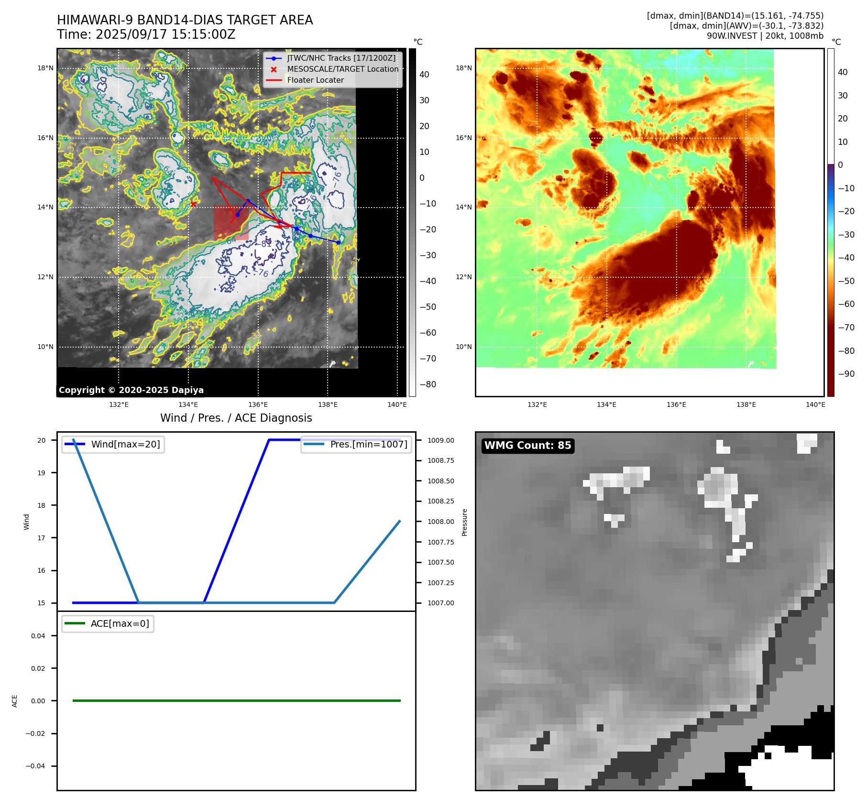Click the 138°E longitude label under the color map
867x808 pixels.
tap(746, 404)
